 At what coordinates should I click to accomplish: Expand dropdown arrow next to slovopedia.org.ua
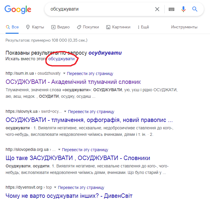coord(59,149)
